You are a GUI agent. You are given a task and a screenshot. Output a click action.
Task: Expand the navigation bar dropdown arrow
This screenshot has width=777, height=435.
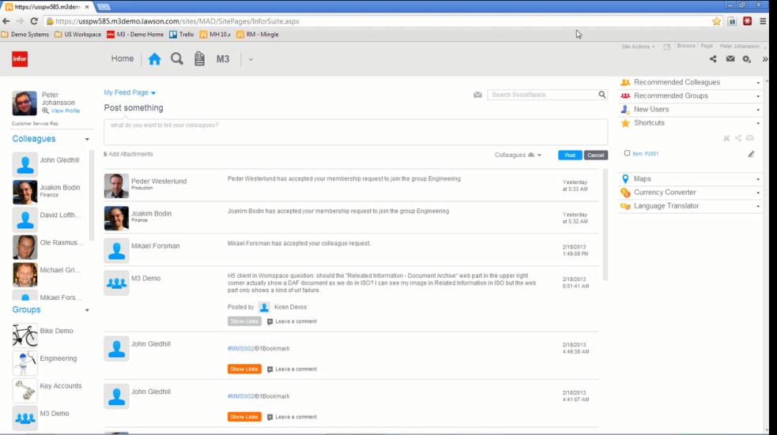pos(251,59)
